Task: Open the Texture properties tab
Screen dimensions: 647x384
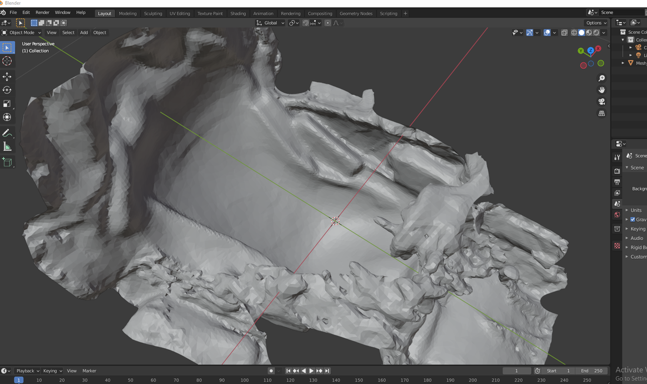Action: pyautogui.click(x=617, y=245)
